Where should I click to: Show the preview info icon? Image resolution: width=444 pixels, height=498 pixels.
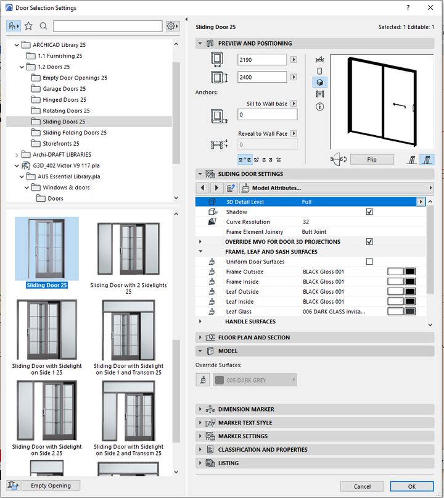319,107
